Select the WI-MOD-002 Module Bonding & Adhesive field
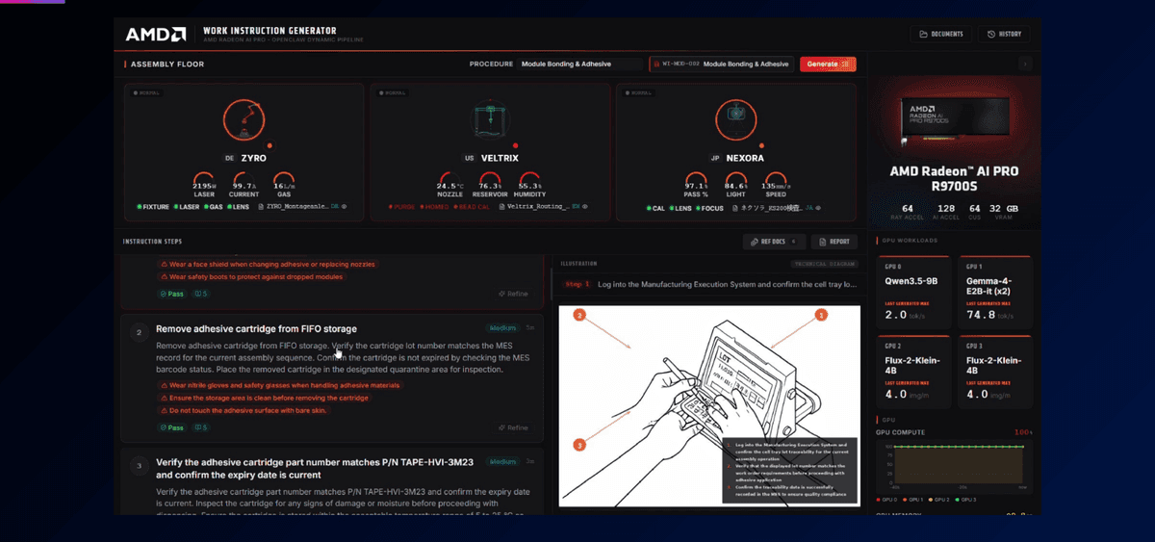Image resolution: width=1155 pixels, height=542 pixels. pos(721,64)
